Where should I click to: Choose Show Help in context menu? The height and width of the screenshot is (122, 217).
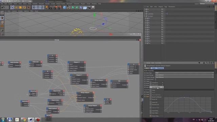coord(155,116)
